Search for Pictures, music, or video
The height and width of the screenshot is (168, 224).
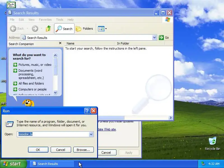point(35,65)
